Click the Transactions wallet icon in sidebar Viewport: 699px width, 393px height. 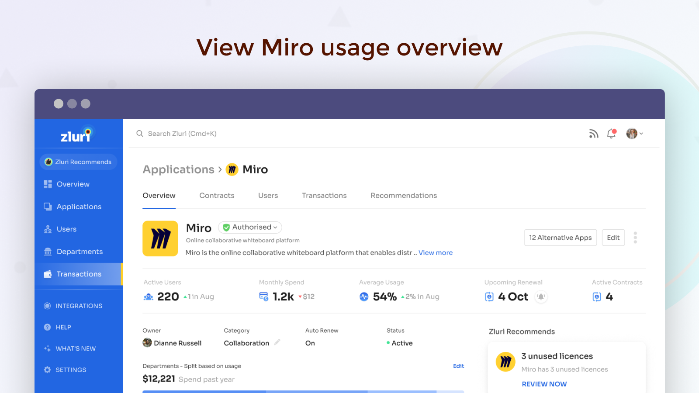(48, 274)
